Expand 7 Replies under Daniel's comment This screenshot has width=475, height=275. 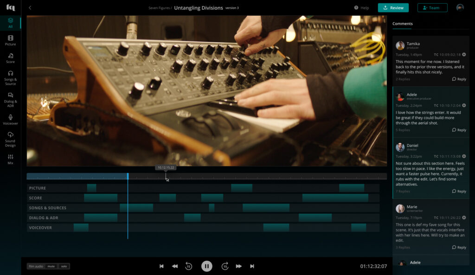(x=403, y=192)
